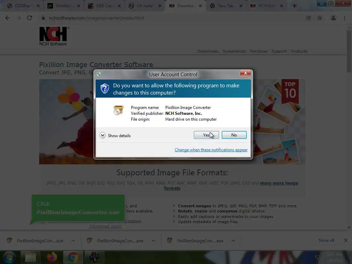Open Screenshots in NCH site navigation
Image resolution: width=352 pixels, height=264 pixels.
pos(234,51)
